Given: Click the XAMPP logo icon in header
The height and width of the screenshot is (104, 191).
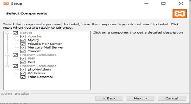Looking at the screenshot, I should point(179,14).
